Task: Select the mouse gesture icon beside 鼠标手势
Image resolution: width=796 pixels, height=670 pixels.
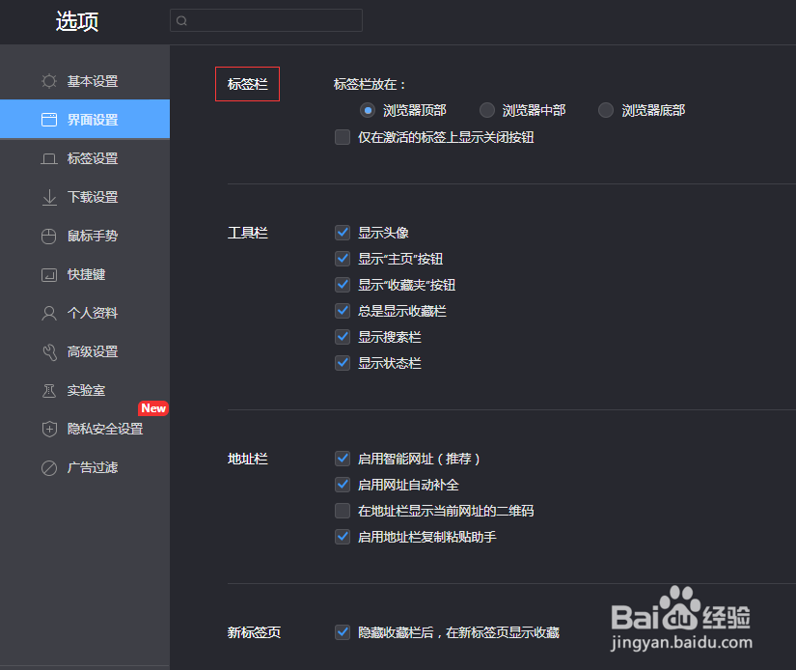Action: (x=49, y=236)
